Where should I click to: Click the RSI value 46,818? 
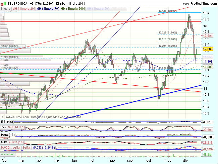tap(208, 122)
